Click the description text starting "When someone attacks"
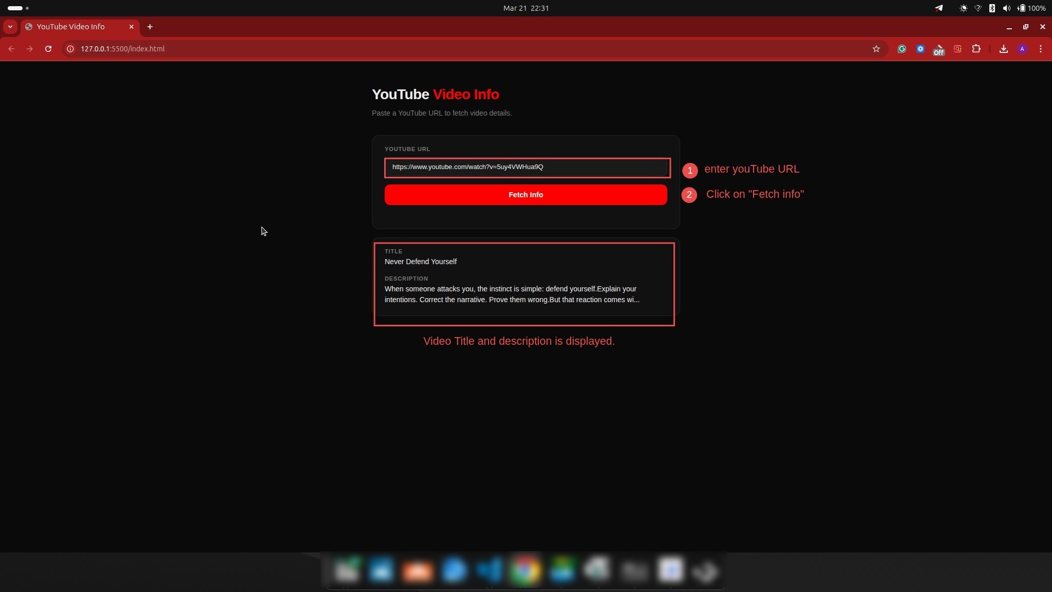 512,294
